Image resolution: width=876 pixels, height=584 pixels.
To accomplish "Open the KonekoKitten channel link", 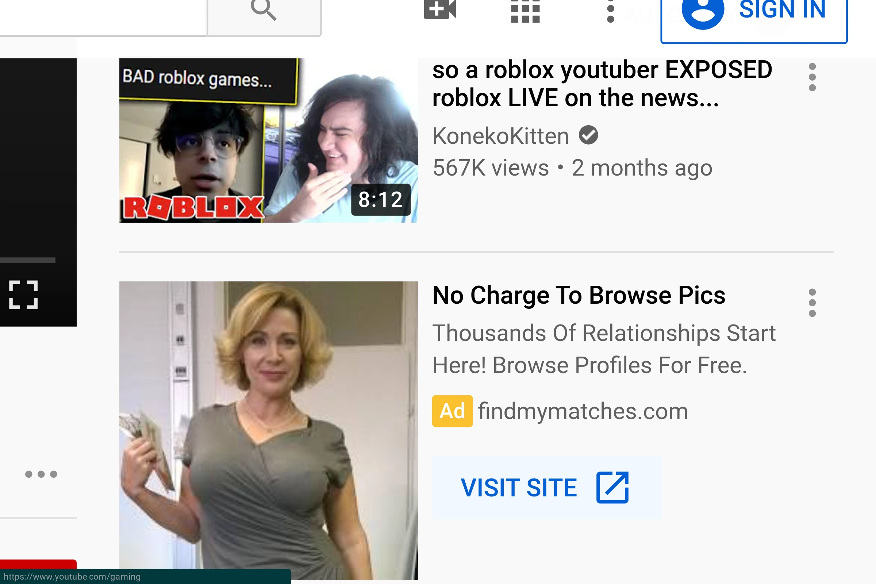I will point(500,136).
